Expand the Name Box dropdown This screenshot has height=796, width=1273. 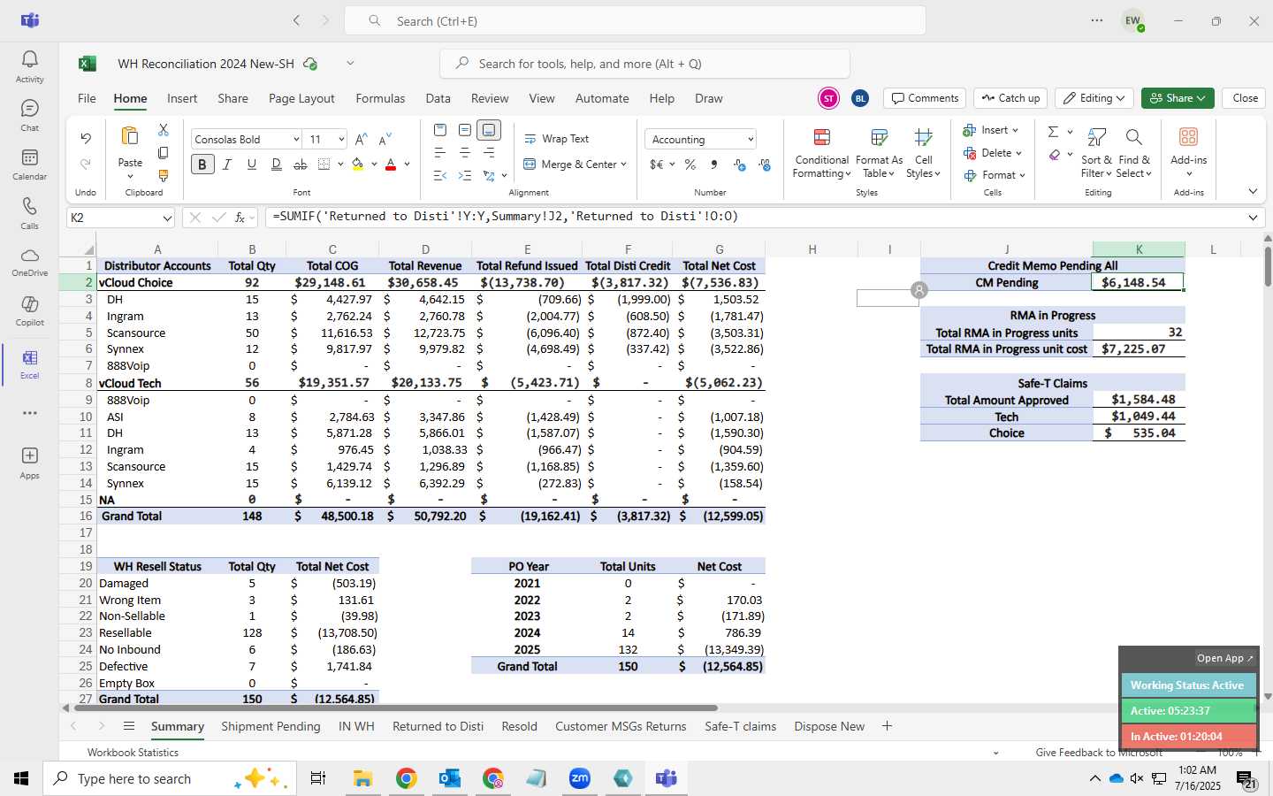click(x=167, y=218)
